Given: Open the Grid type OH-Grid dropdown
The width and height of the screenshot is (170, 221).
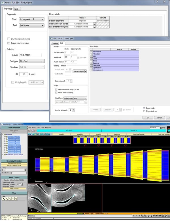Looking at the screenshot, I should tap(31, 61).
